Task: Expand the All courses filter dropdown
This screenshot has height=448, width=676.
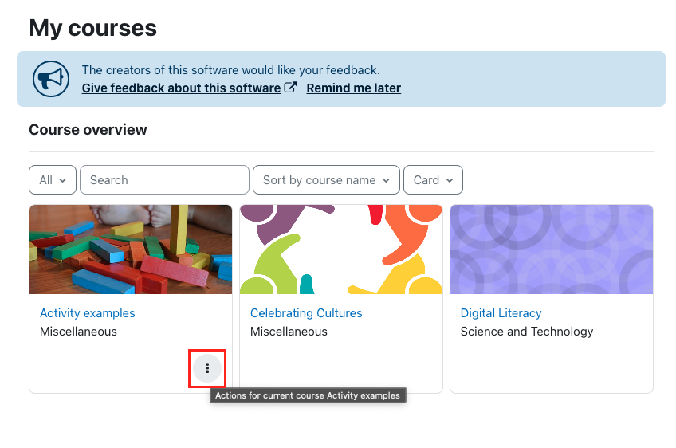Action: pyautogui.click(x=53, y=180)
